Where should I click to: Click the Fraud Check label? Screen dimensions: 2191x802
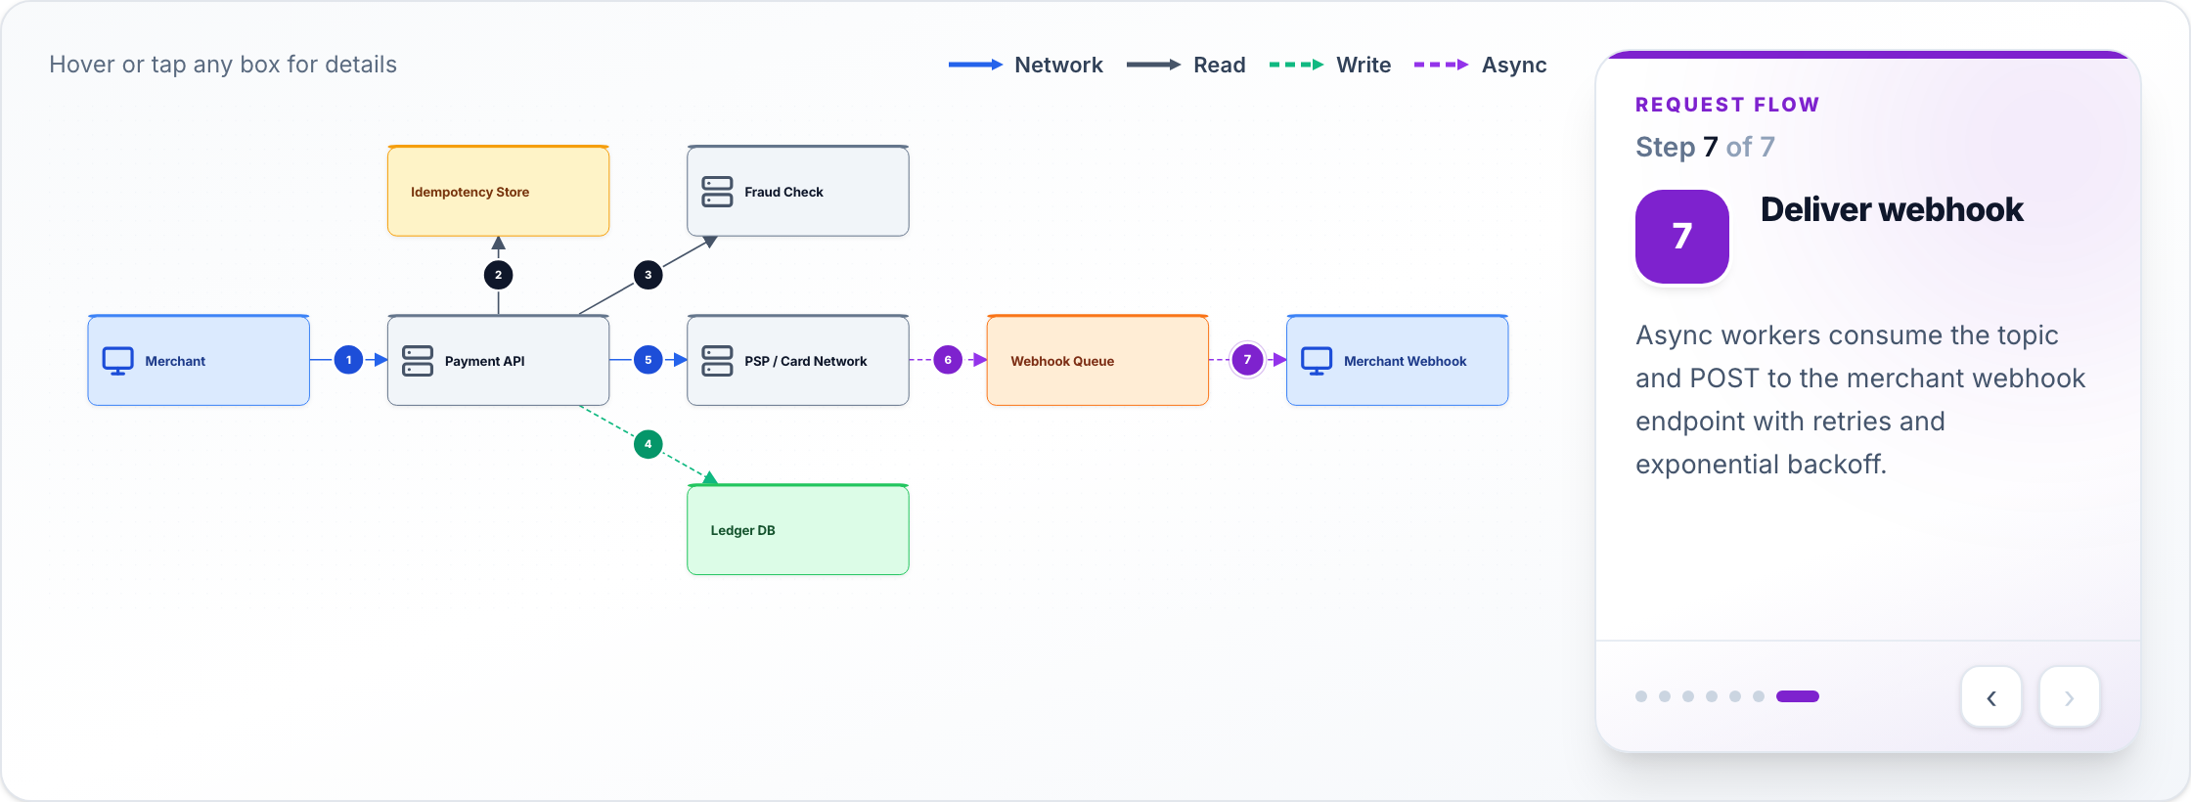click(783, 192)
